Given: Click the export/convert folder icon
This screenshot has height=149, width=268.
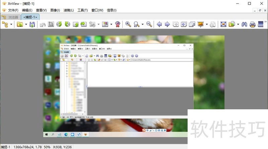Looking at the screenshot, I should point(232,24).
